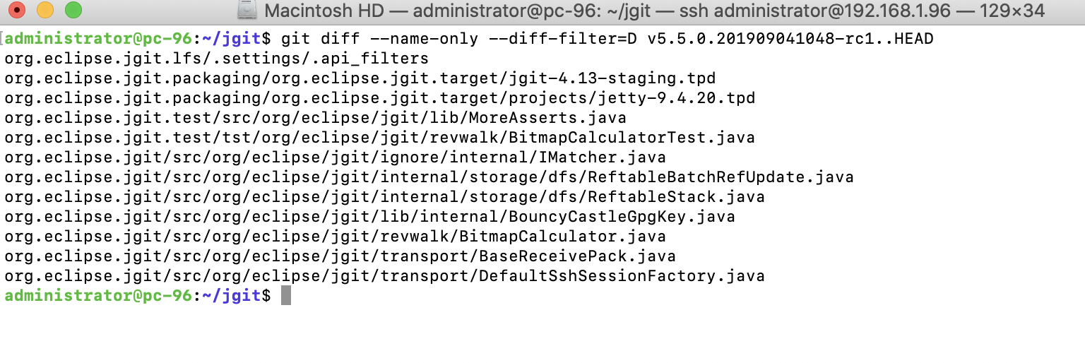Click the ReftableBatchRefUpdate.java file path
The image size is (1085, 363).
click(429, 177)
